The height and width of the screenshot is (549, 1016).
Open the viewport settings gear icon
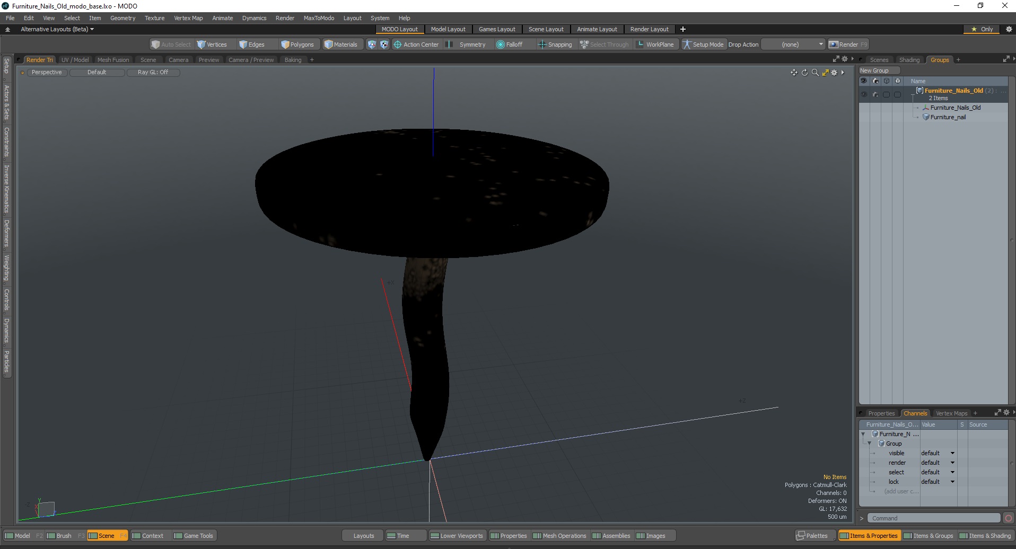pyautogui.click(x=834, y=73)
